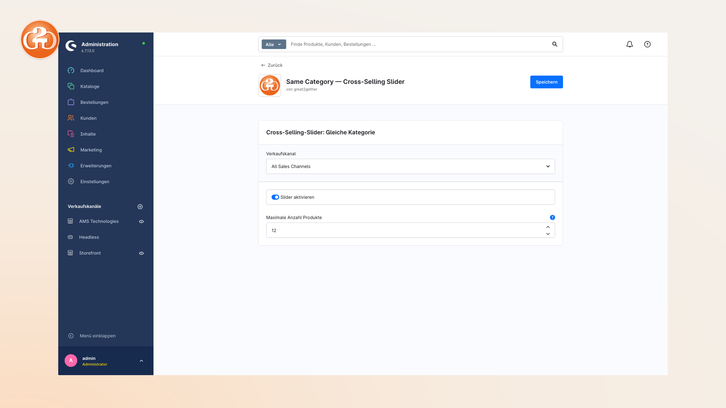
Task: Click the Shopware logo in sidebar header
Action: click(x=71, y=46)
